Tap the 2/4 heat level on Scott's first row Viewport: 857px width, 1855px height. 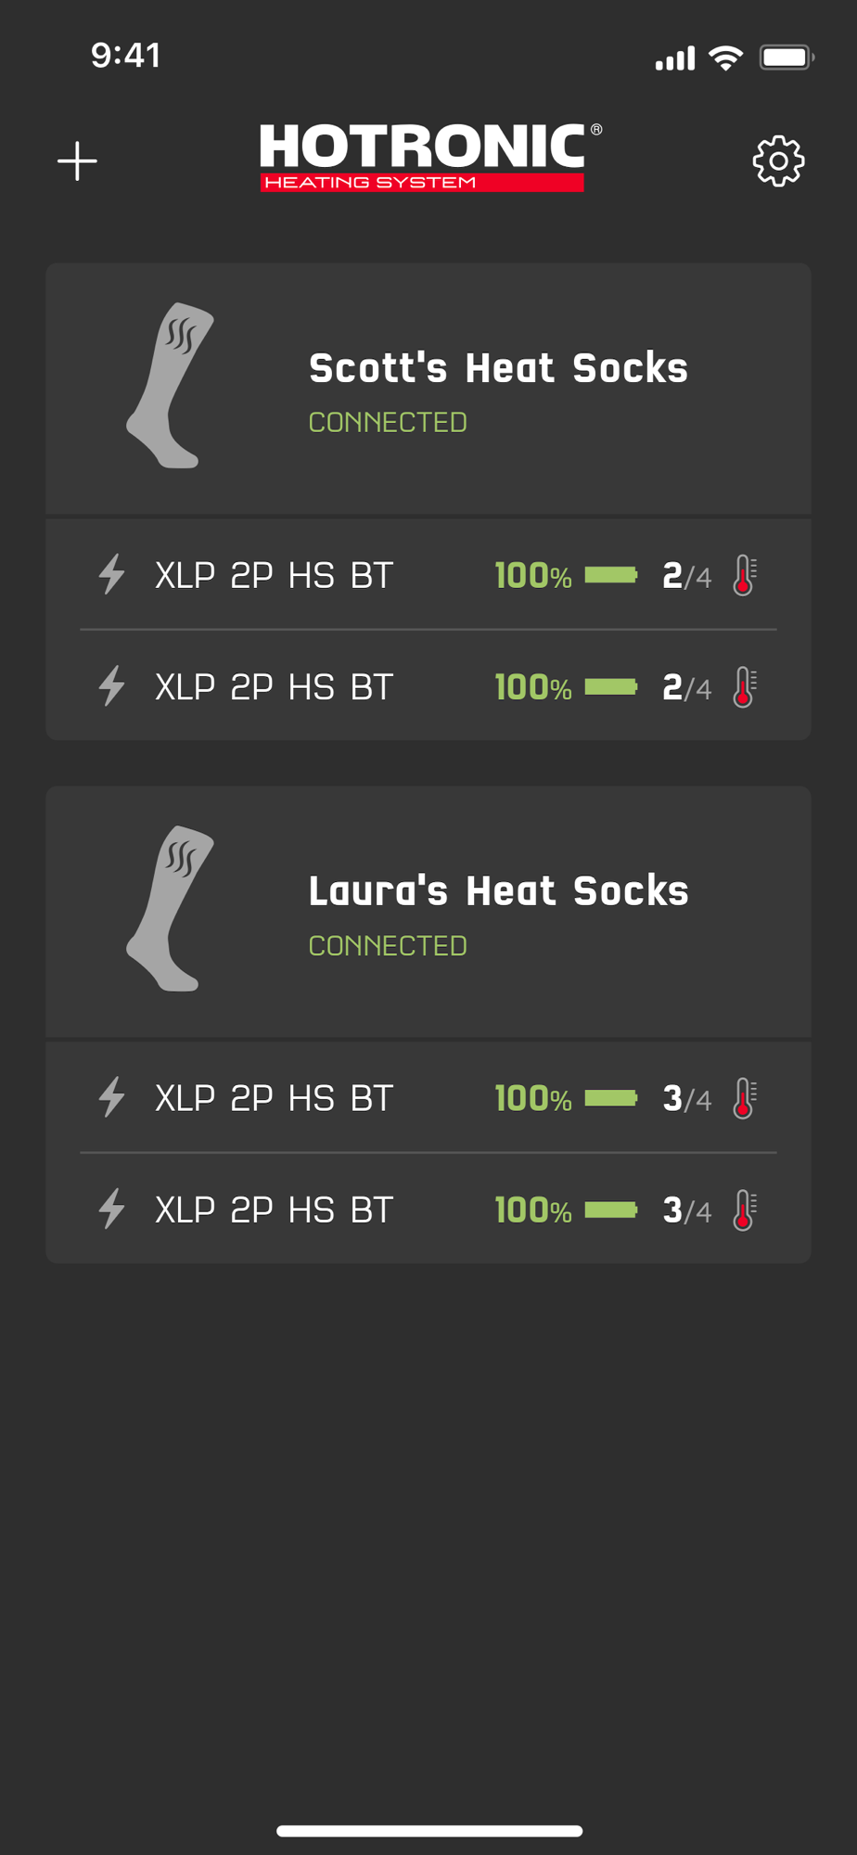686,576
